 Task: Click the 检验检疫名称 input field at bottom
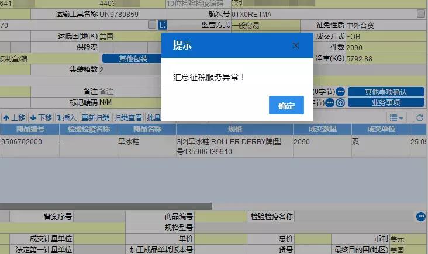pos(354,217)
